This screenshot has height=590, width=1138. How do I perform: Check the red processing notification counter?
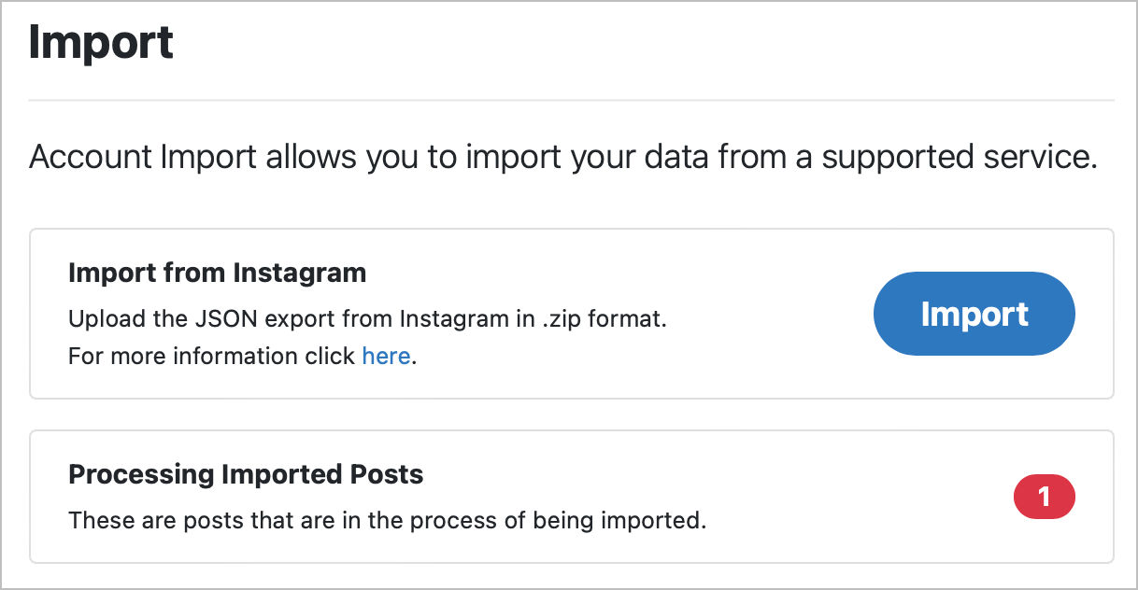tap(1044, 497)
